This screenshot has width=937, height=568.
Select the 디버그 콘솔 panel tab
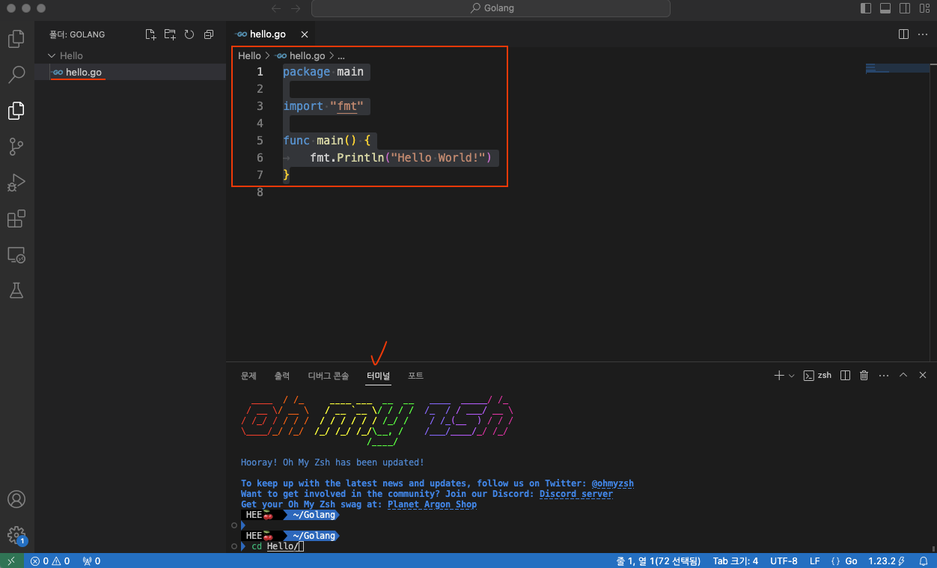tap(328, 376)
